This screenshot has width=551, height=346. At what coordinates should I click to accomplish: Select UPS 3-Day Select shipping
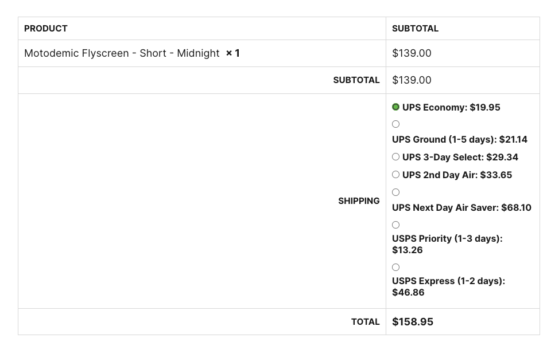[395, 156]
